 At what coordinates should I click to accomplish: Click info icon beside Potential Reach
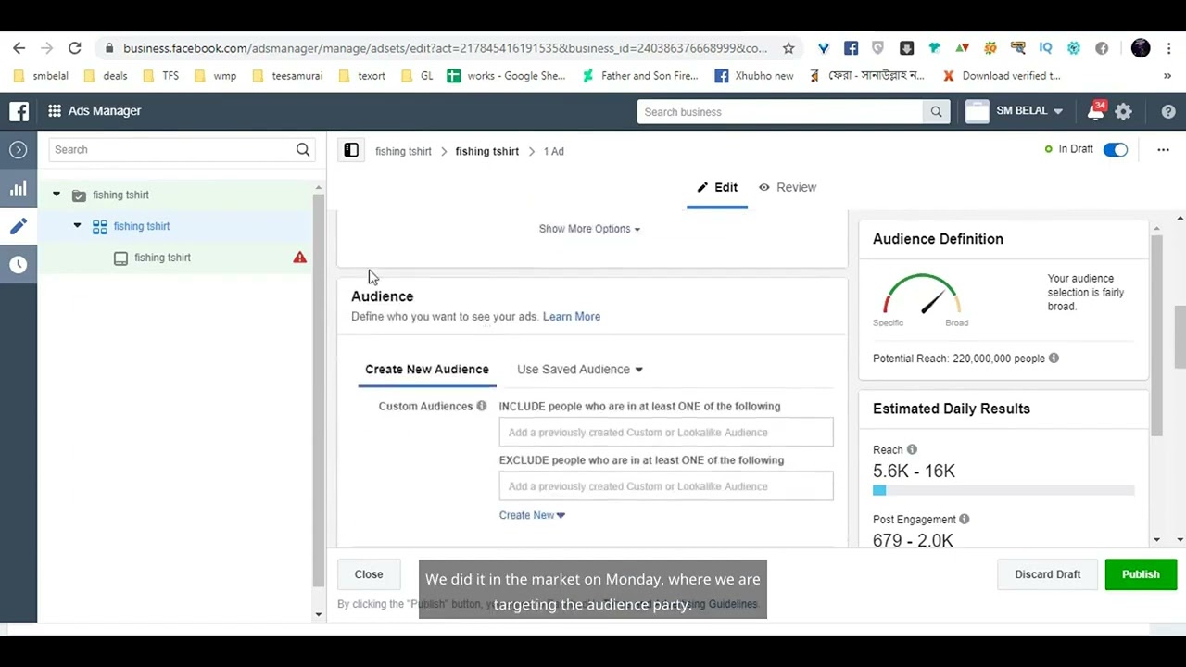pyautogui.click(x=1054, y=359)
